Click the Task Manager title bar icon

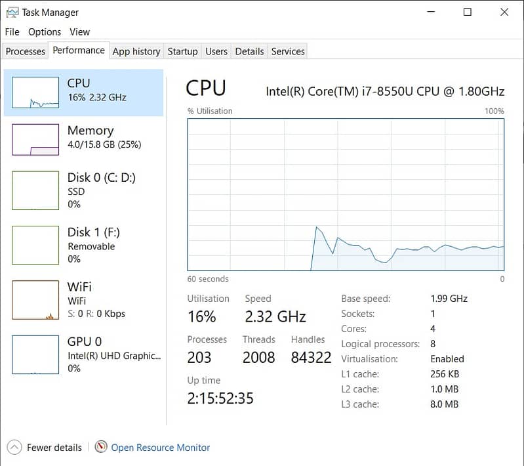[x=12, y=12]
